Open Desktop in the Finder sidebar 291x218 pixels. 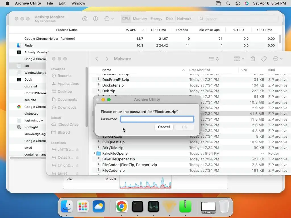point(65,92)
